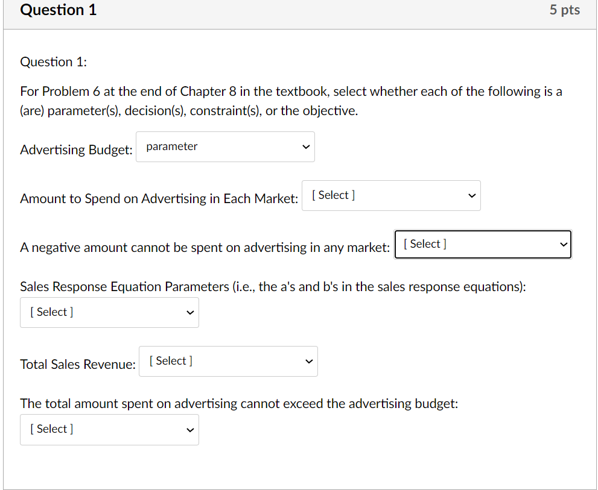Click the chevron on the negative amount dropdown
The height and width of the screenshot is (490, 598).
563,244
